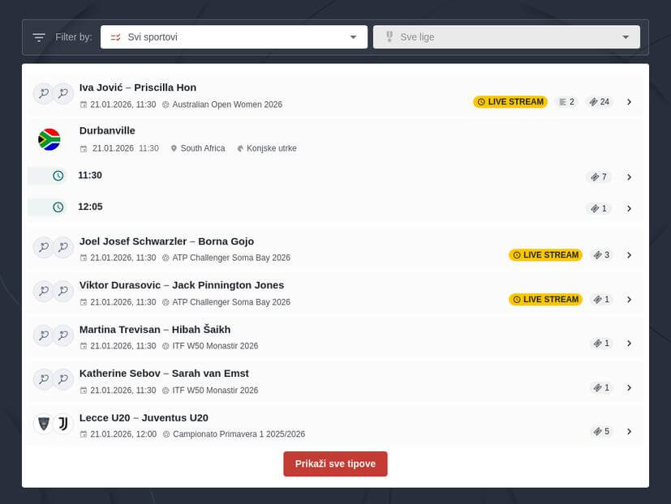Expand the 11:30 Durbanville race

tap(629, 177)
